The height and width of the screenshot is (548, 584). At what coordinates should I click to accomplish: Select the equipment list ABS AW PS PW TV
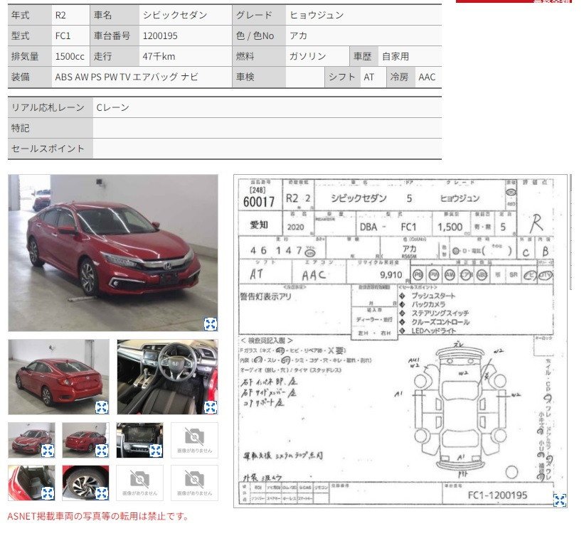[x=126, y=77]
